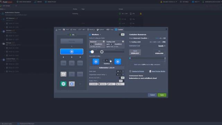
Task: Switch to the Python tab
Action: point(100,30)
